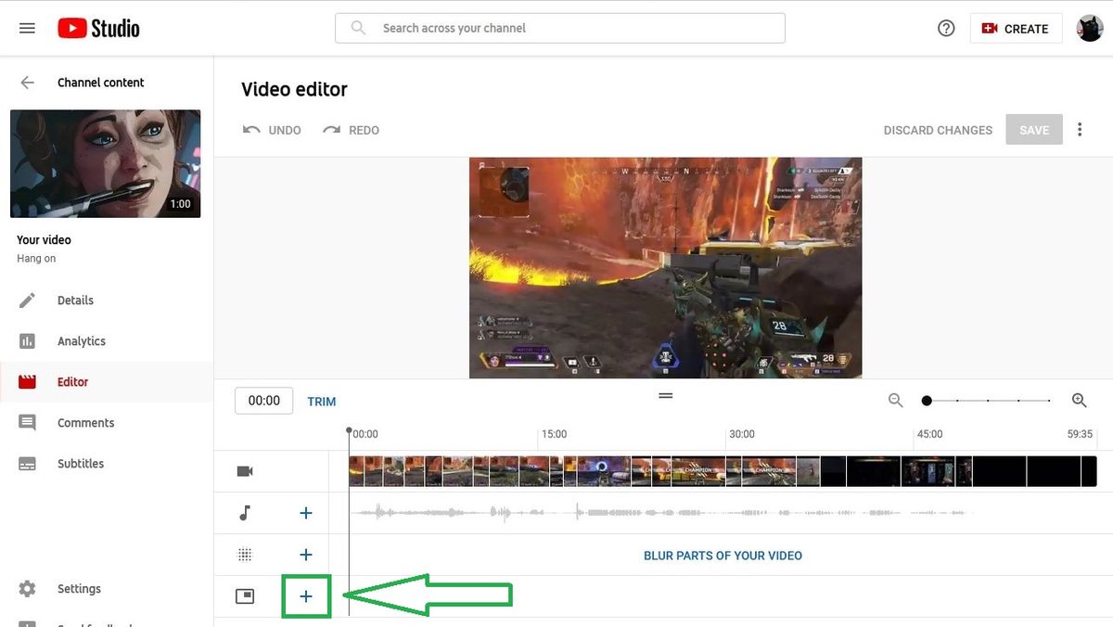Click BLUR PARTS OF YOUR VIDEO

(723, 555)
